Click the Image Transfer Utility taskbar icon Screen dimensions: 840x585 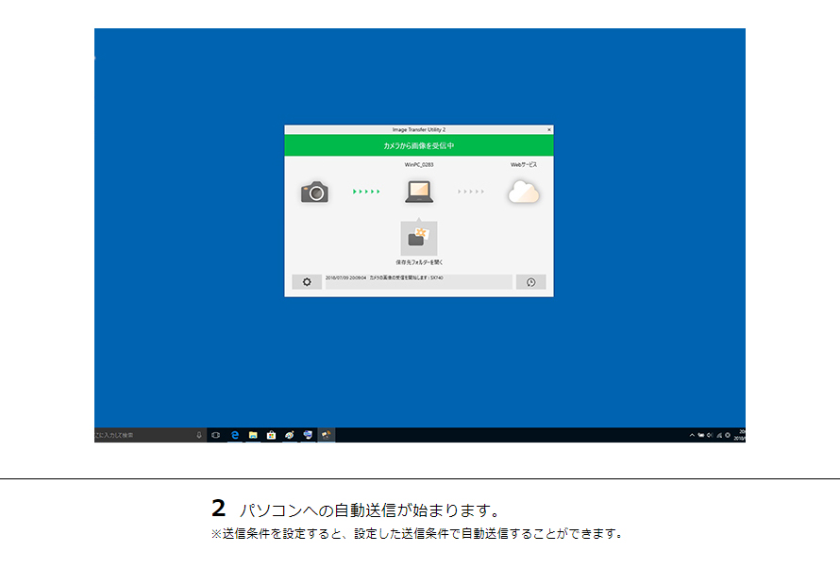[326, 435]
